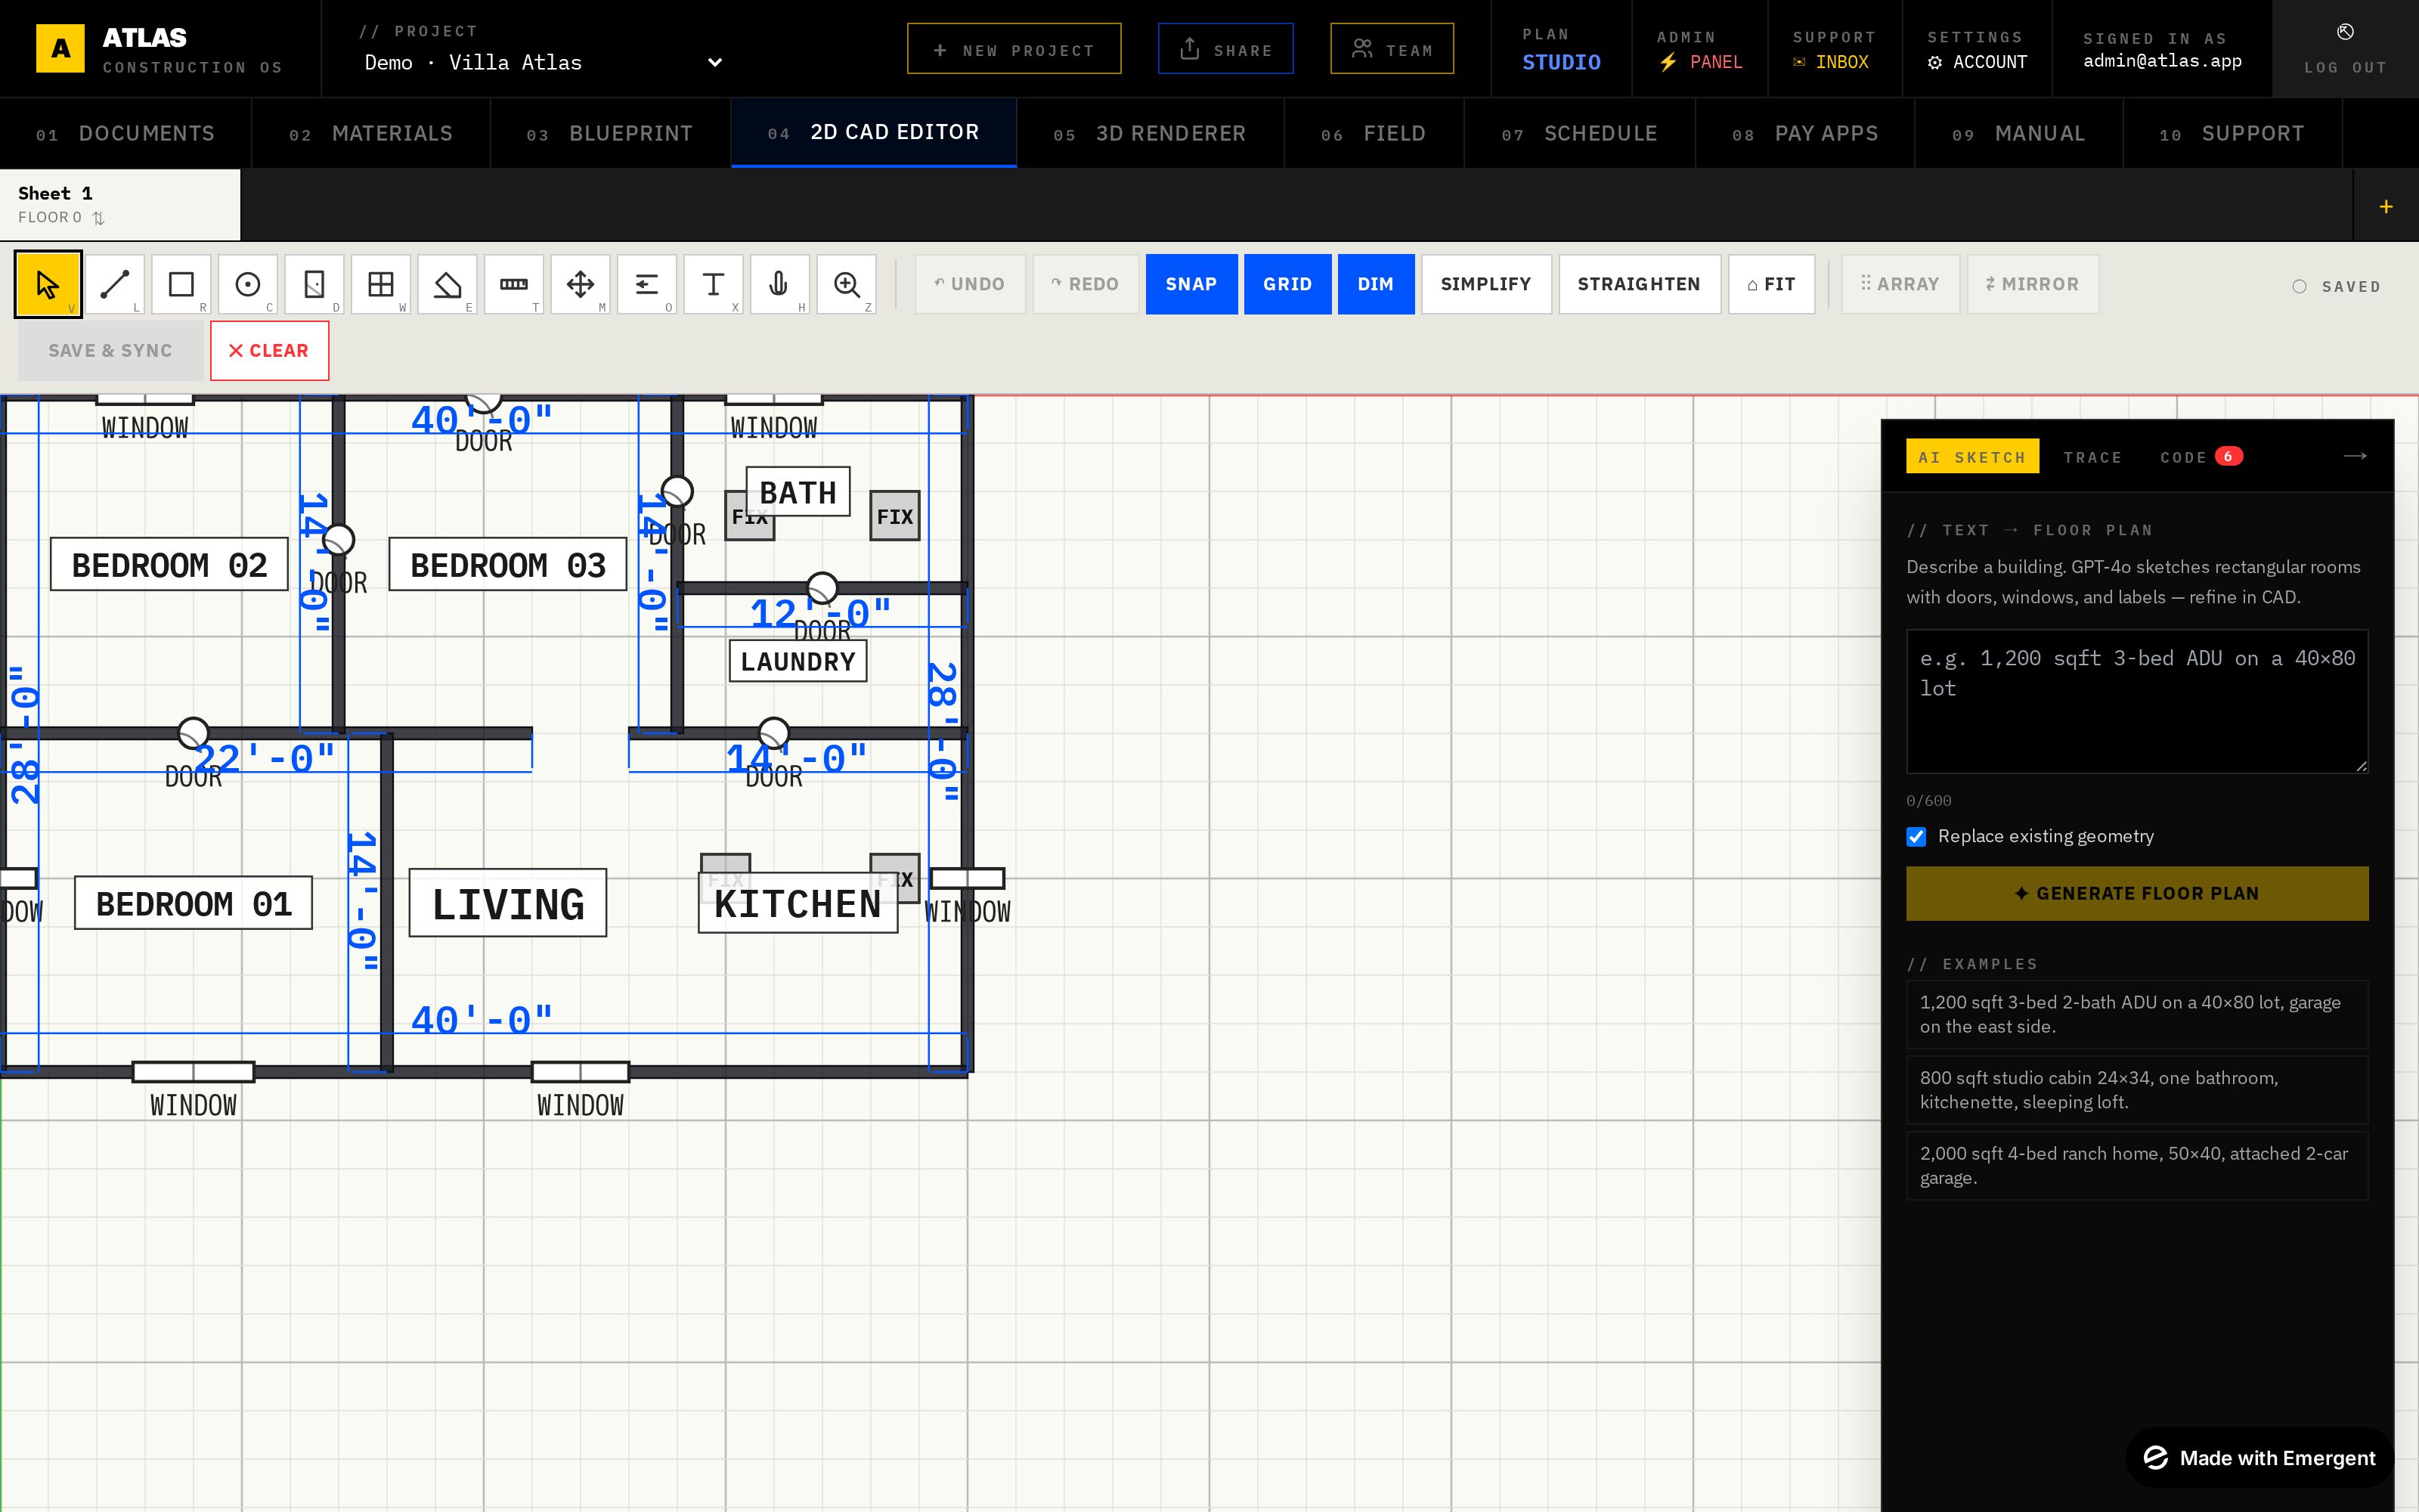Click the Save & Sync button
The width and height of the screenshot is (2419, 1512).
[110, 351]
